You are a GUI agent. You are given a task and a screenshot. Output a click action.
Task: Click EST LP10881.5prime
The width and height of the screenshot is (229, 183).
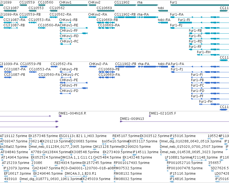tap(178, 157)
